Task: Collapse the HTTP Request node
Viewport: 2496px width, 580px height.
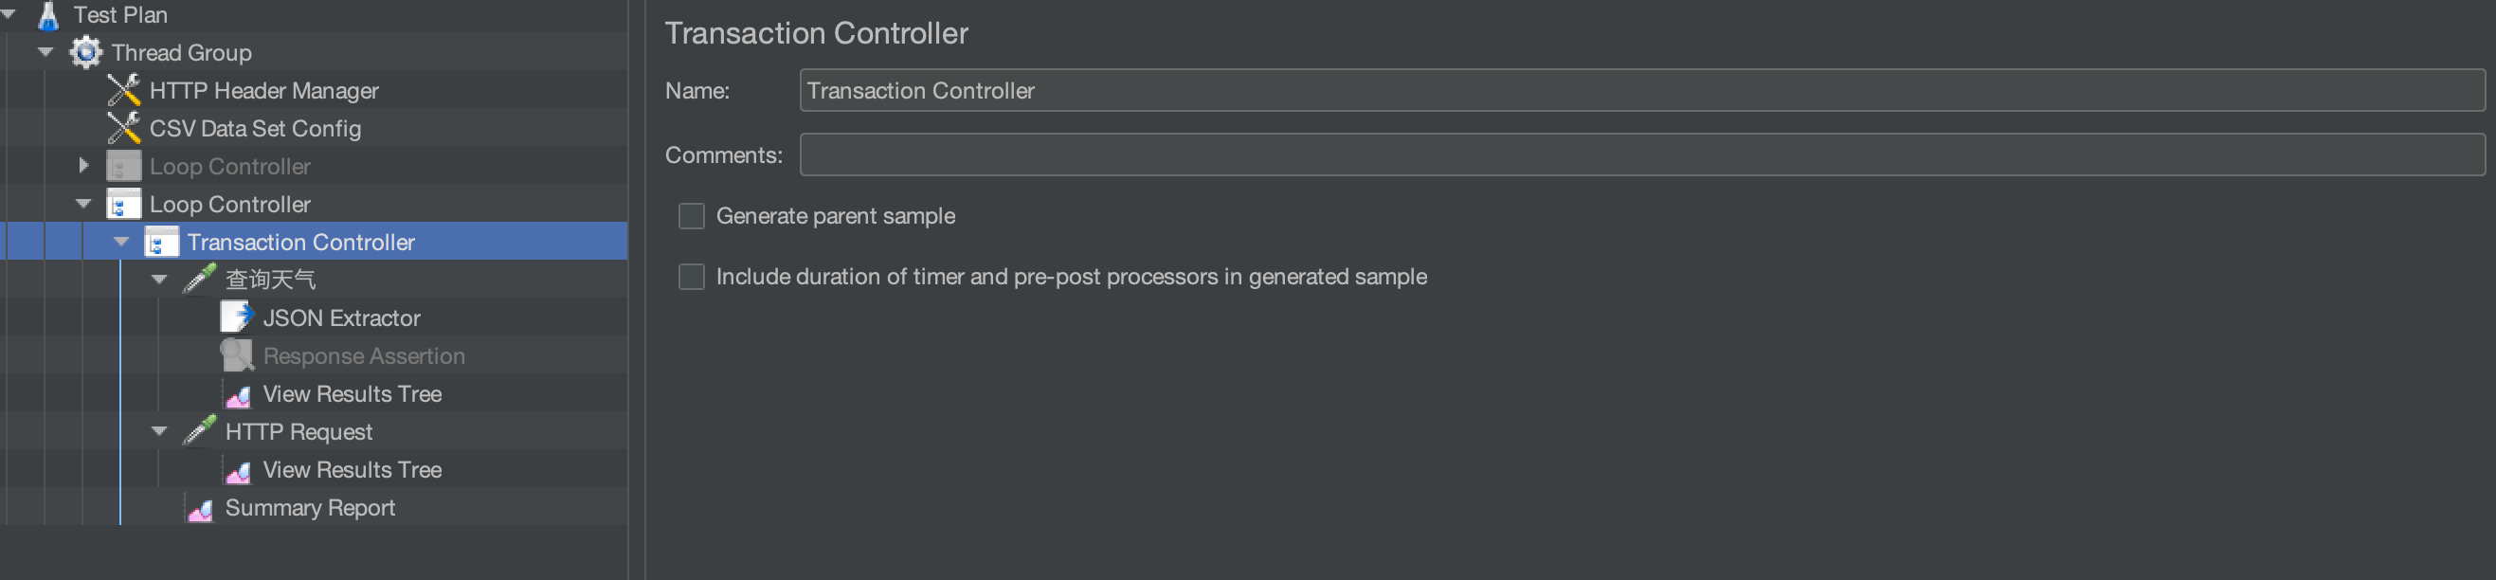Action: tap(159, 431)
